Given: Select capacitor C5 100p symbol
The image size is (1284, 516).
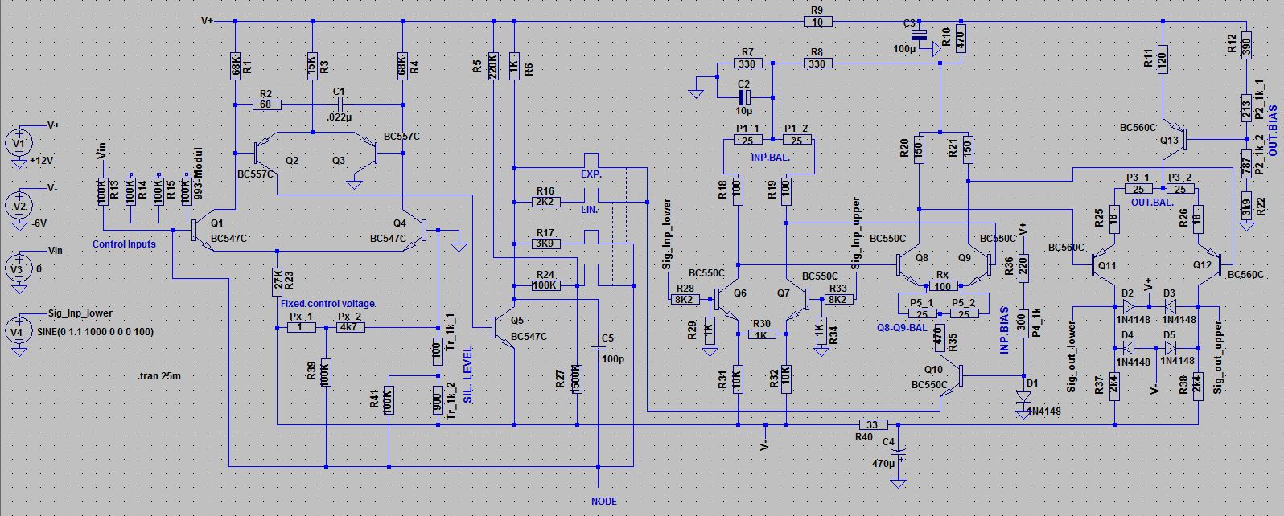Looking at the screenshot, I should point(598,349).
